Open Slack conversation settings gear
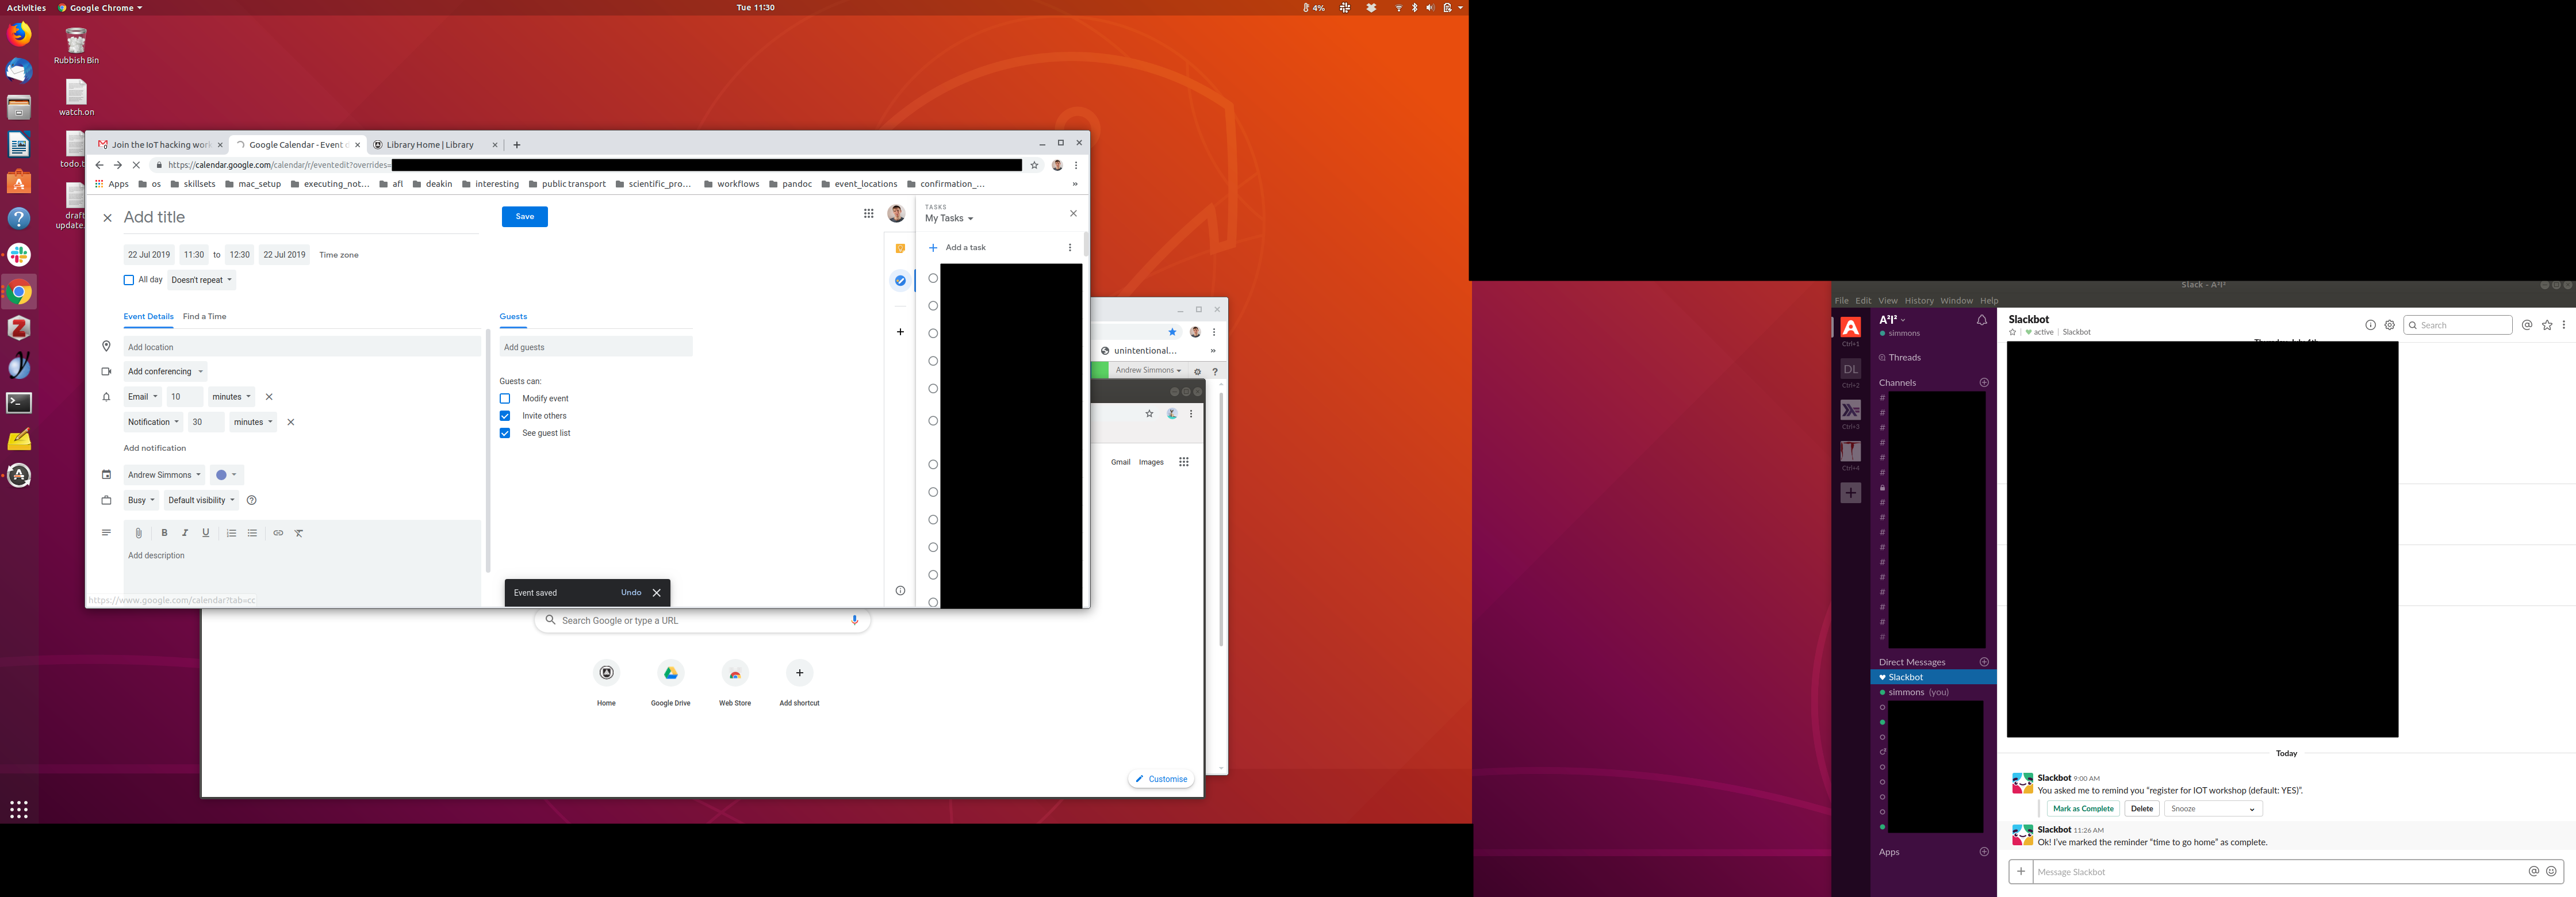This screenshot has width=2576, height=897. (x=2389, y=325)
